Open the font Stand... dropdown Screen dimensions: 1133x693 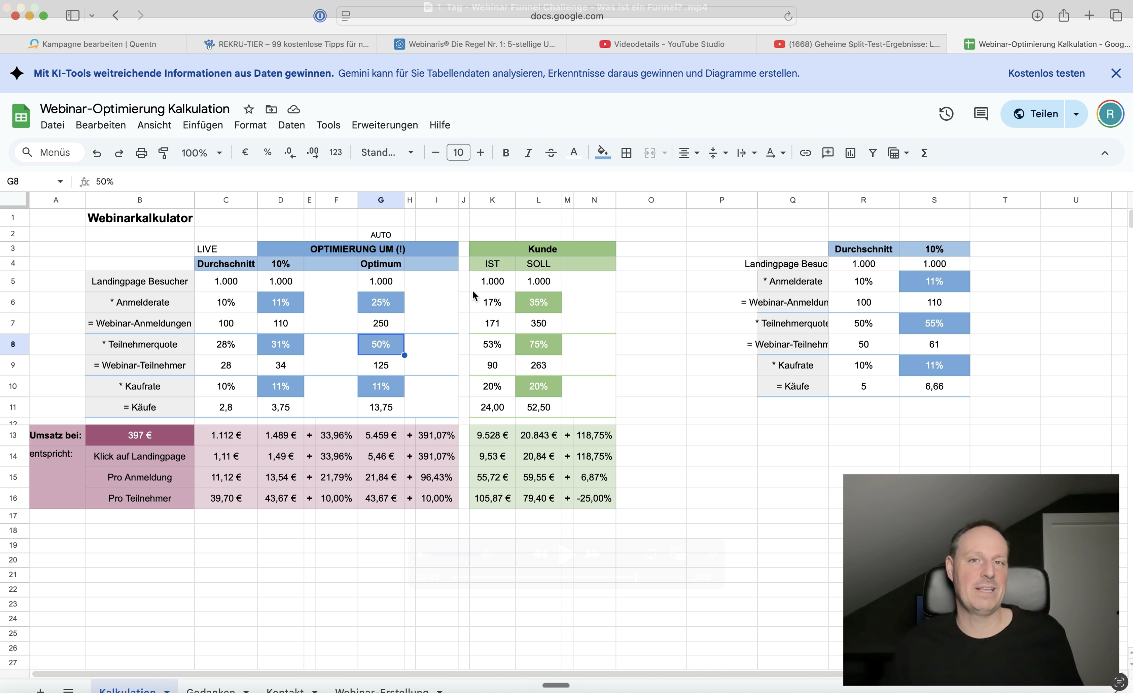pos(387,153)
